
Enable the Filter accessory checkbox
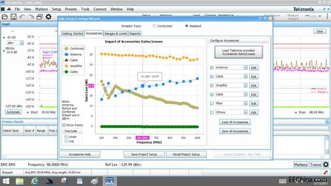[212, 103]
